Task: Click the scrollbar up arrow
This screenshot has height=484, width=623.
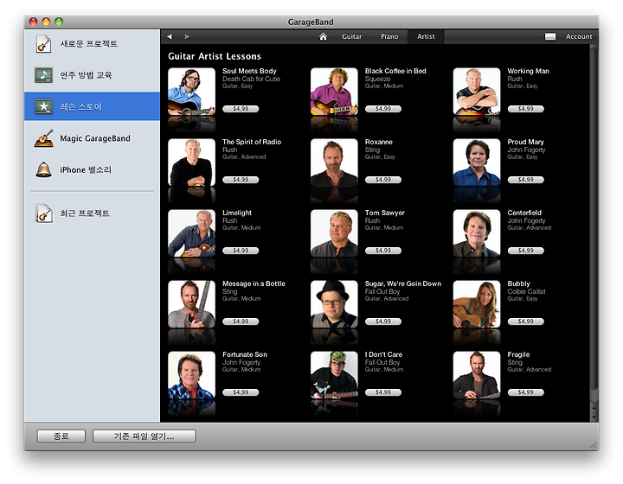Action: pyautogui.click(x=594, y=408)
